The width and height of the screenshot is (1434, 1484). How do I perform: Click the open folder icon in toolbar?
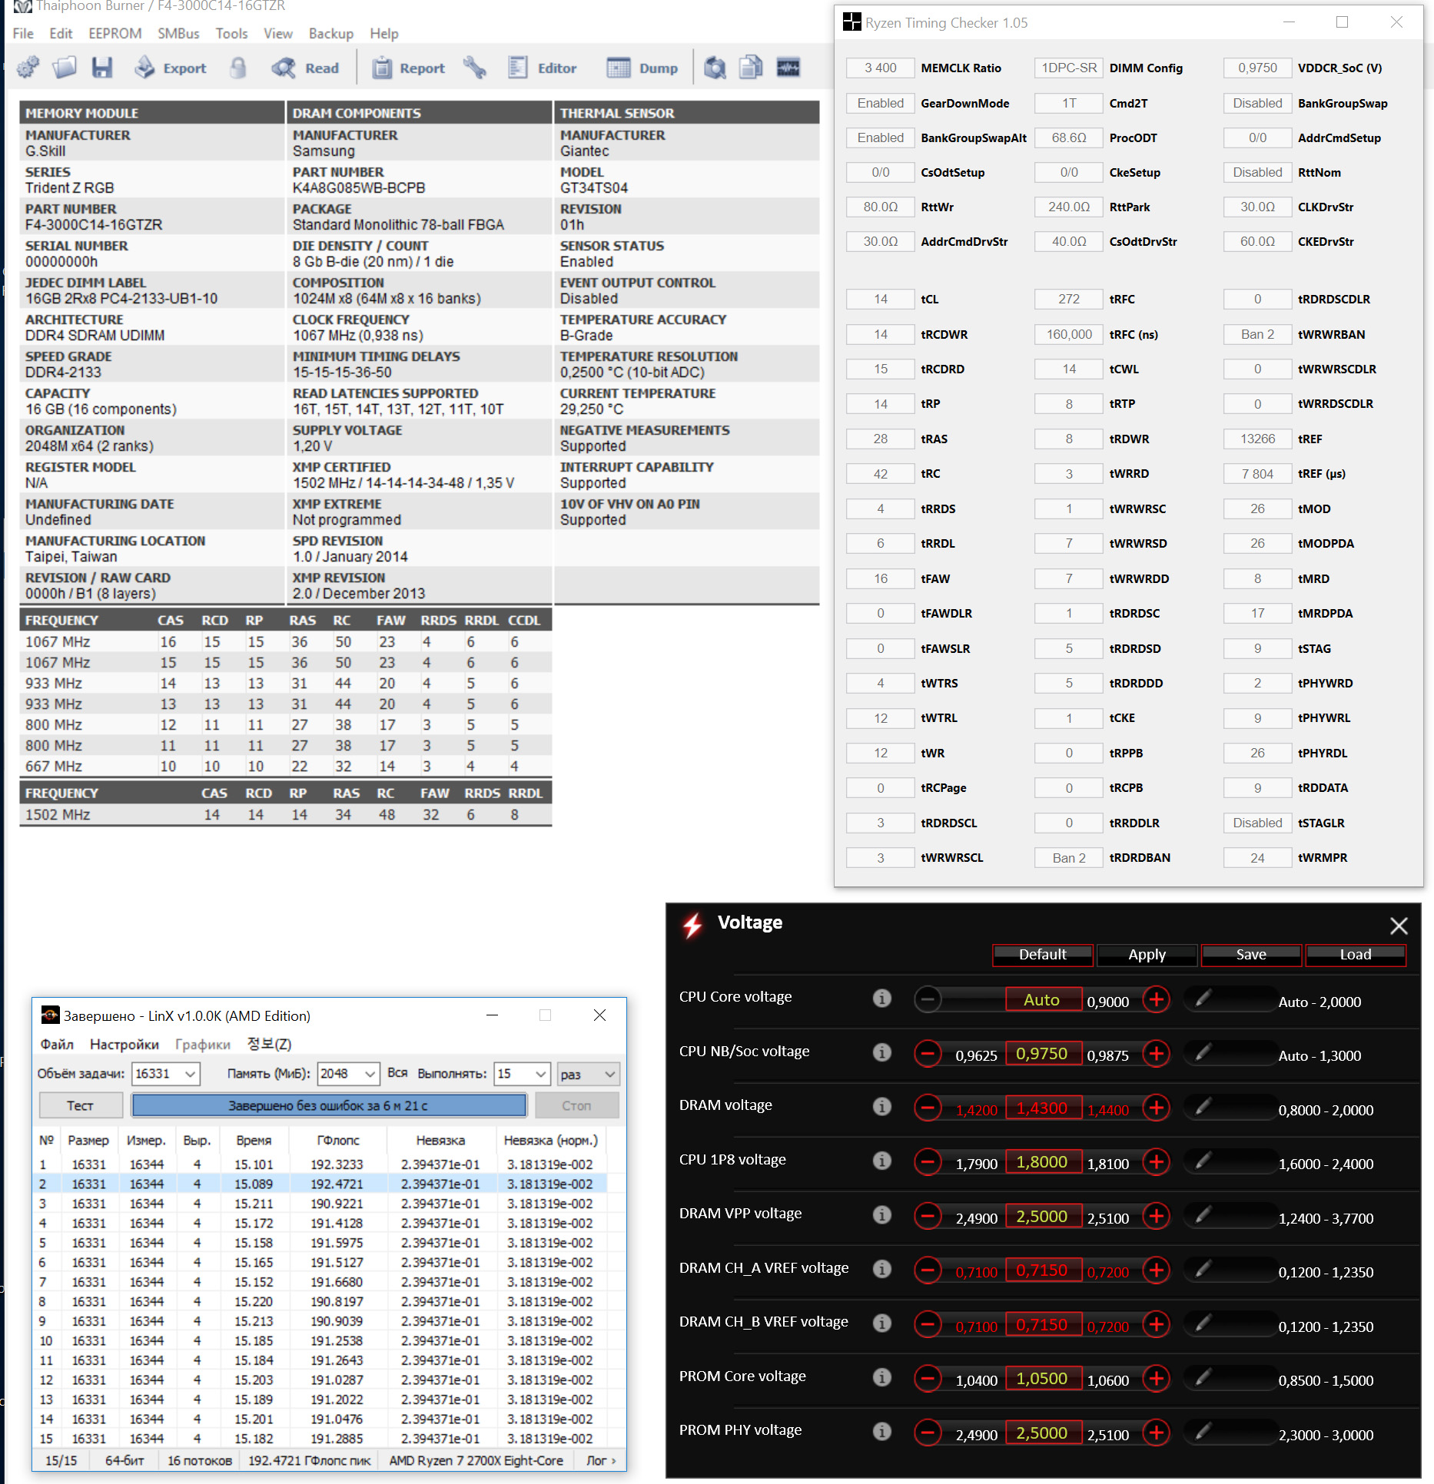[x=65, y=68]
